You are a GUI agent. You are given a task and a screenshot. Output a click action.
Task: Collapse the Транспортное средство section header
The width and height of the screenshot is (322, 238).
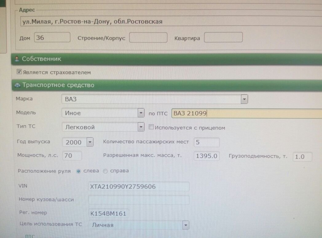tap(167, 85)
